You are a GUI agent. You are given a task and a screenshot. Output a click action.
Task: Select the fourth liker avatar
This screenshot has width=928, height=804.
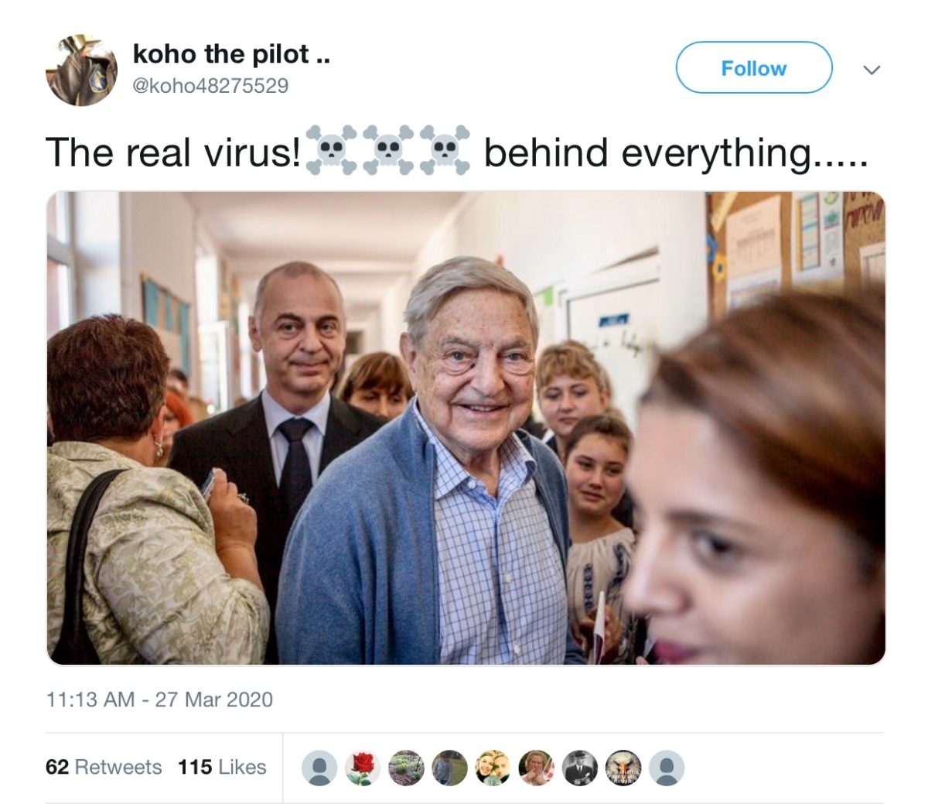click(449, 768)
